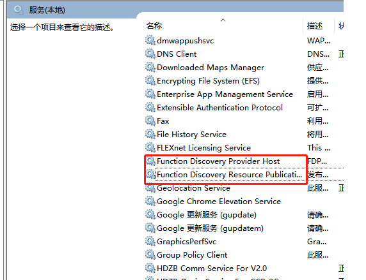
Task: Click the Fax service gear icon
Action: 150,121
